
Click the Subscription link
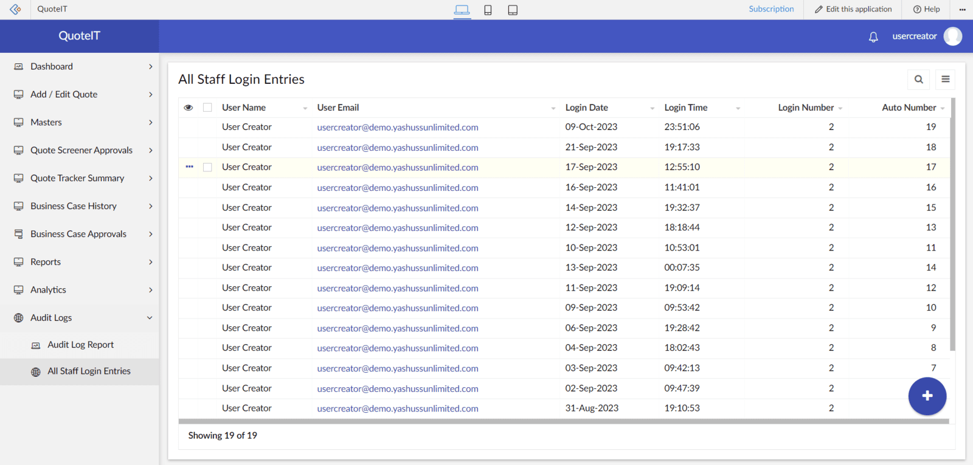[x=771, y=9]
